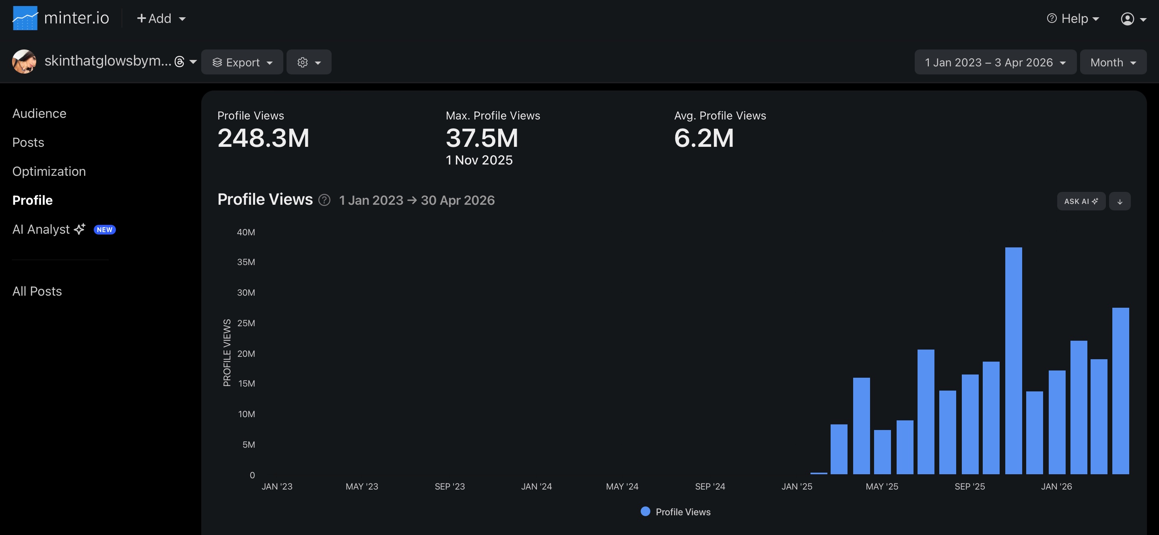This screenshot has height=535, width=1159.
Task: Click the JAN '26 axis label
Action: point(1056,486)
